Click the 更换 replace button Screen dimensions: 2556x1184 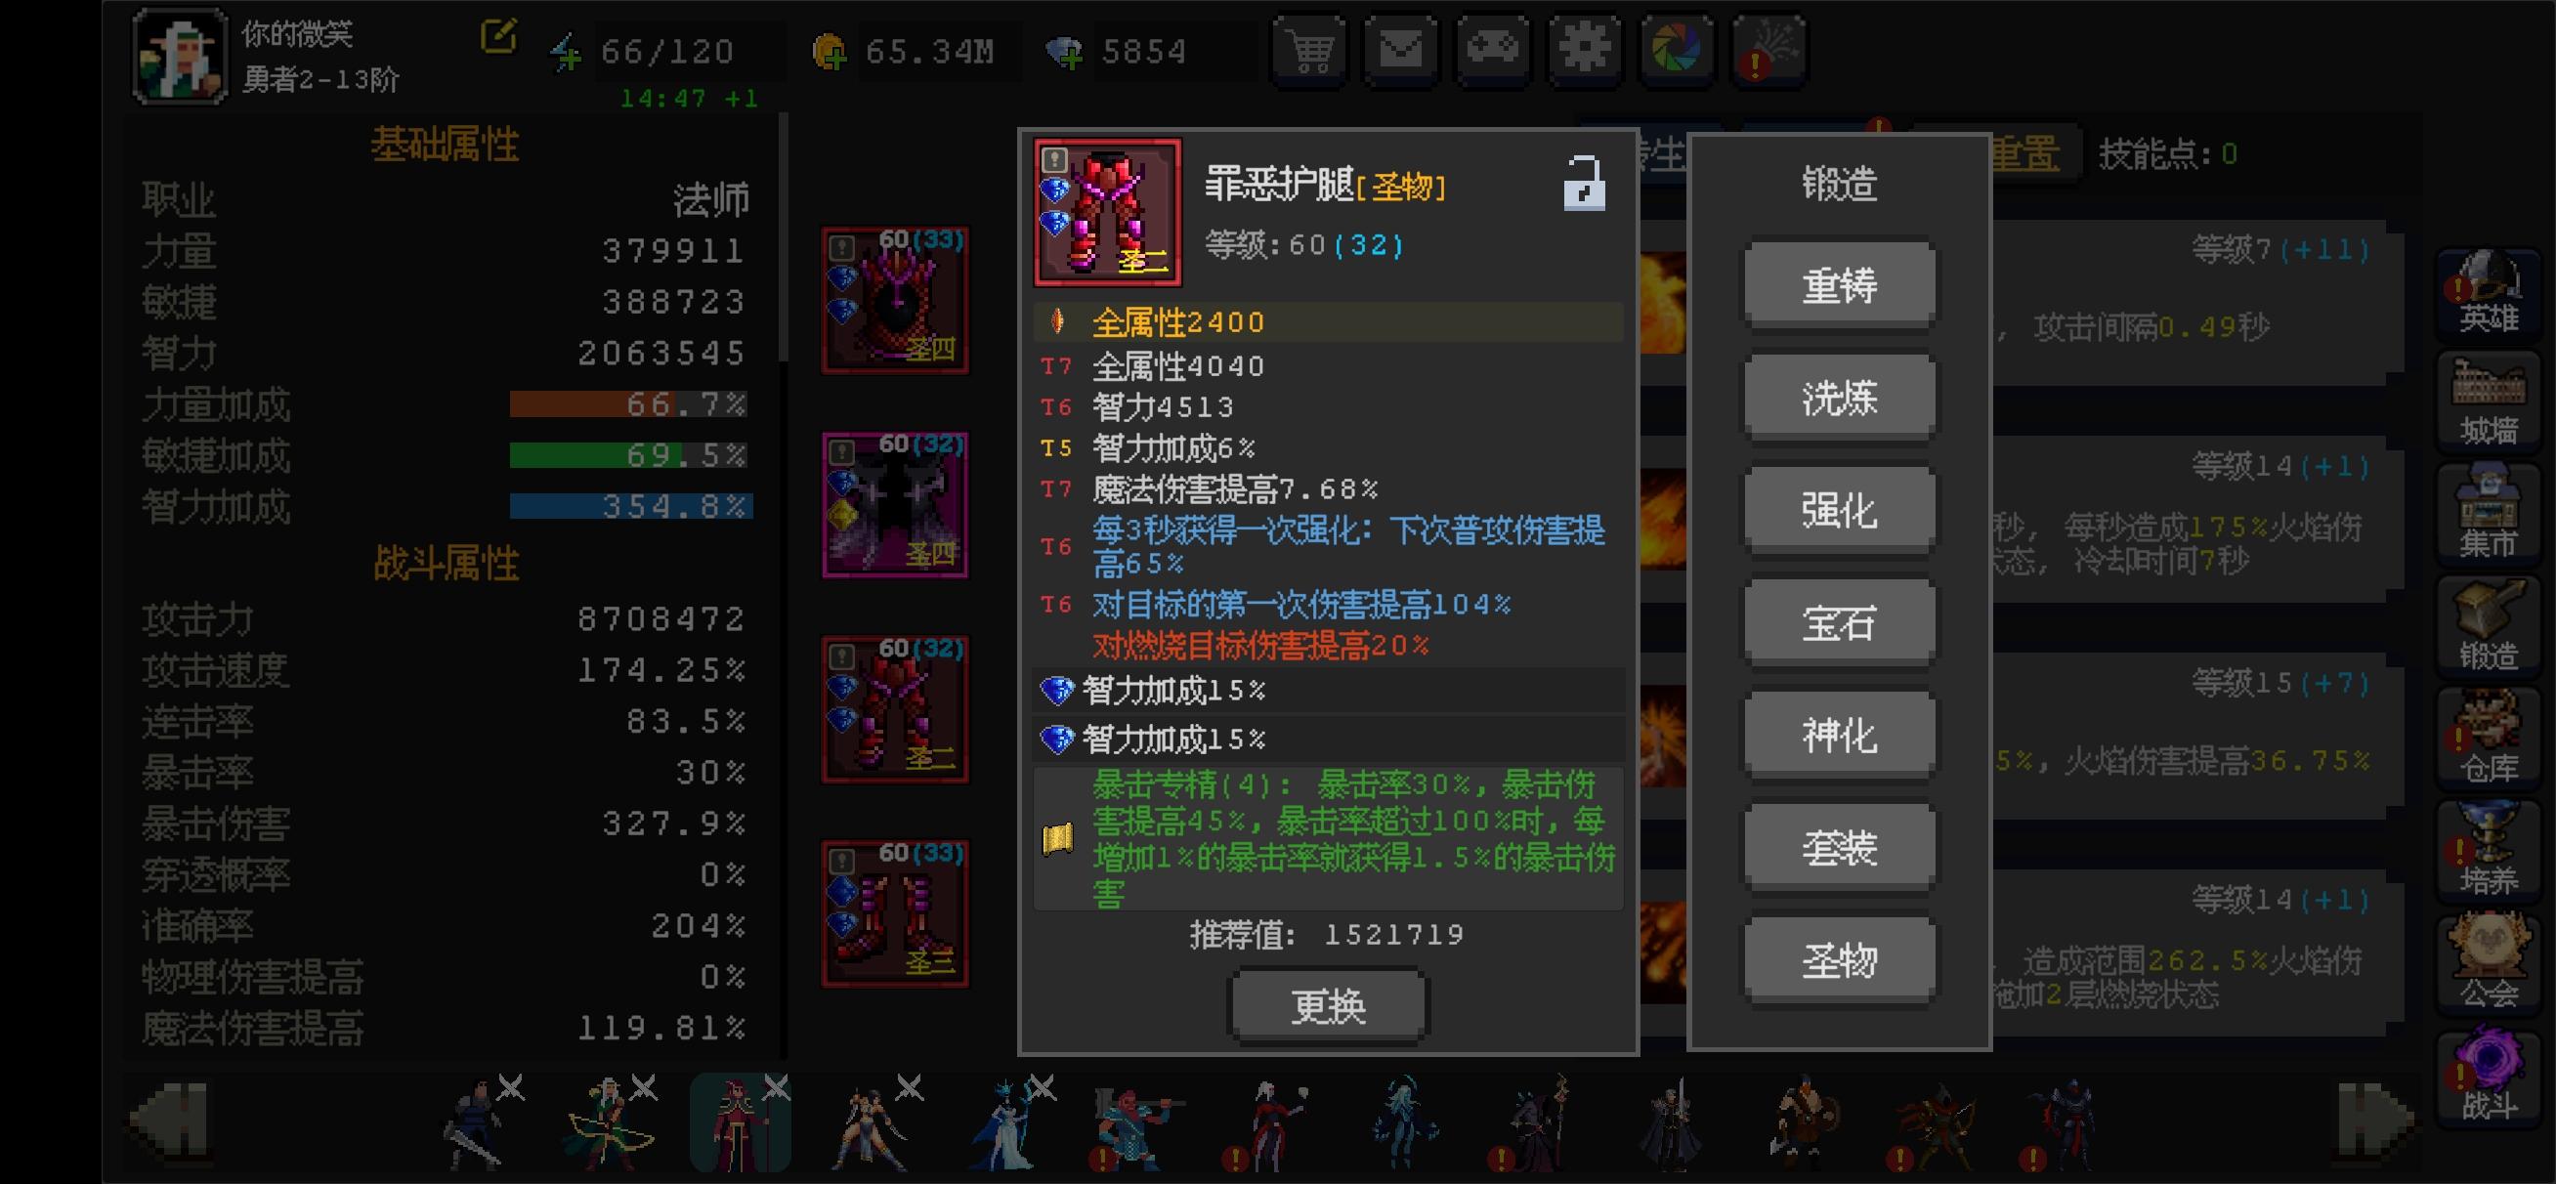1329,1006
